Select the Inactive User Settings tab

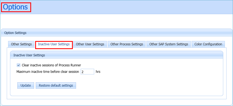coord(54,44)
